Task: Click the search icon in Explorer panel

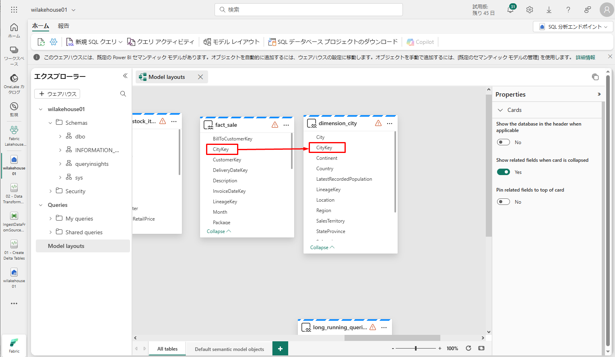Action: [123, 94]
